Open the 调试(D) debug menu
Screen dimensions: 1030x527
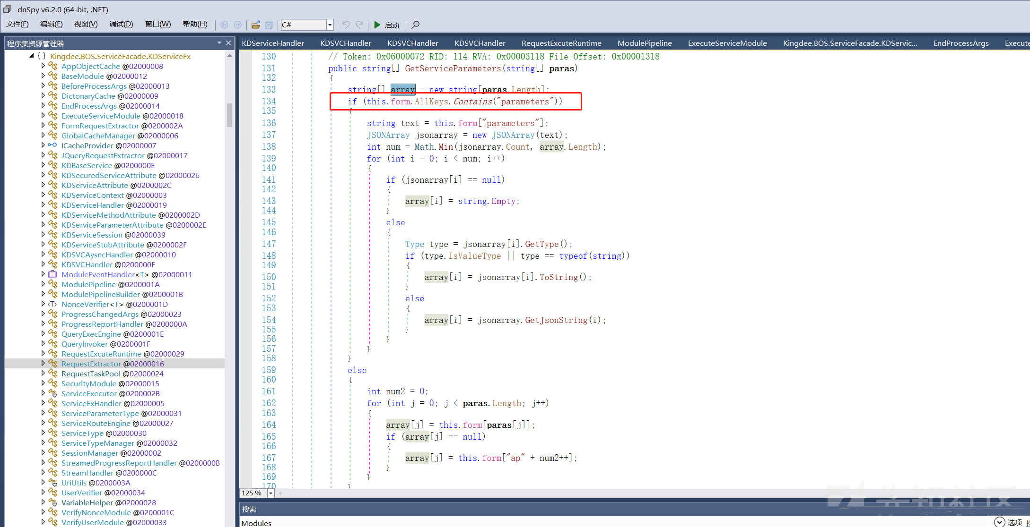(x=121, y=24)
